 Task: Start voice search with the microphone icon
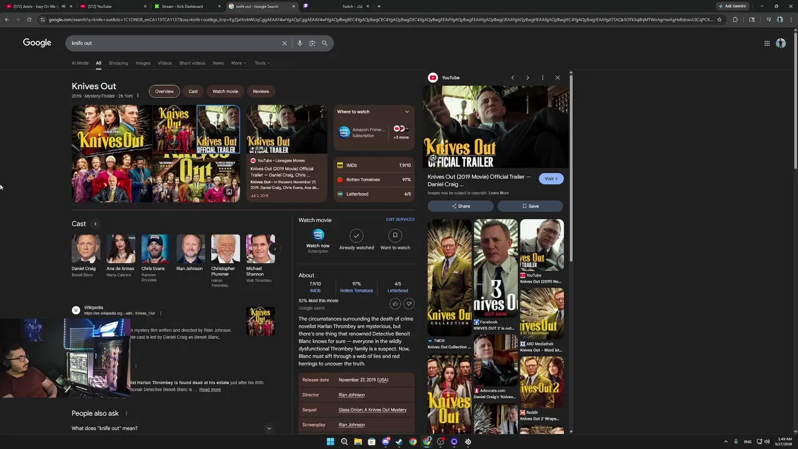(300, 43)
